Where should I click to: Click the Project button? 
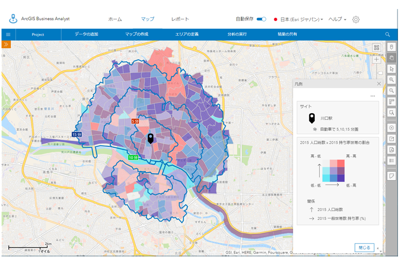click(38, 35)
